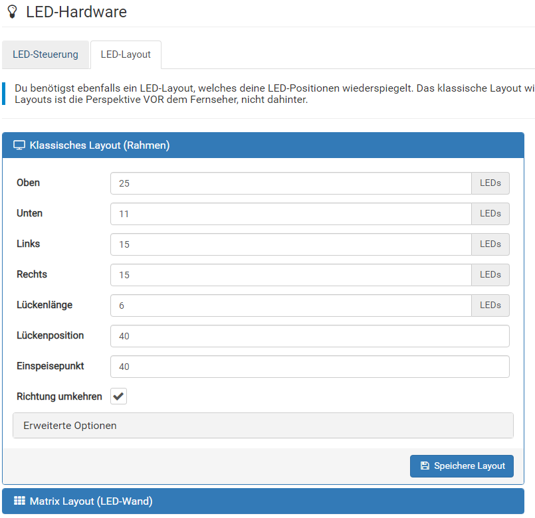Image resolution: width=535 pixels, height=518 pixels.
Task: Click into the Oben LED count field
Action: coord(290,183)
